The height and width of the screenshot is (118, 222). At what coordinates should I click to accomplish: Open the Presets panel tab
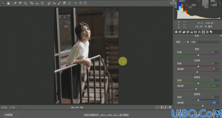coord(207,32)
